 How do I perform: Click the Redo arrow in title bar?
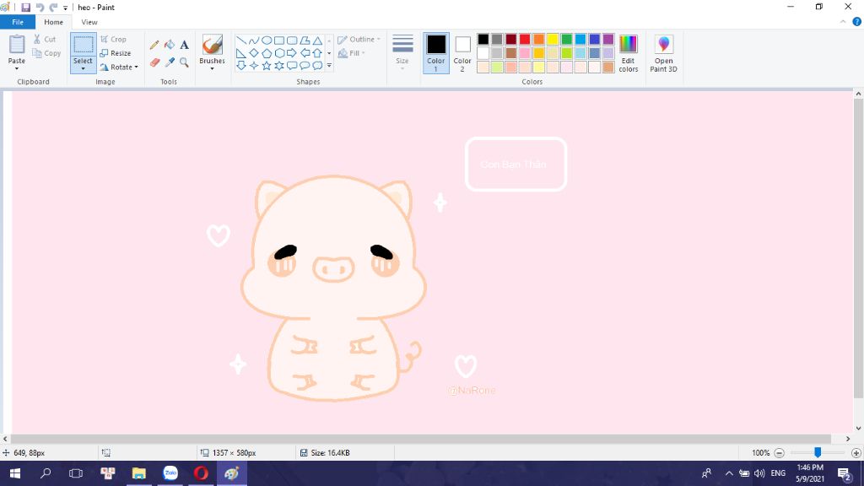(53, 7)
